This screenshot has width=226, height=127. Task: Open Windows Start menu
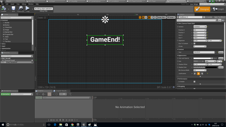pyautogui.click(x=3, y=124)
